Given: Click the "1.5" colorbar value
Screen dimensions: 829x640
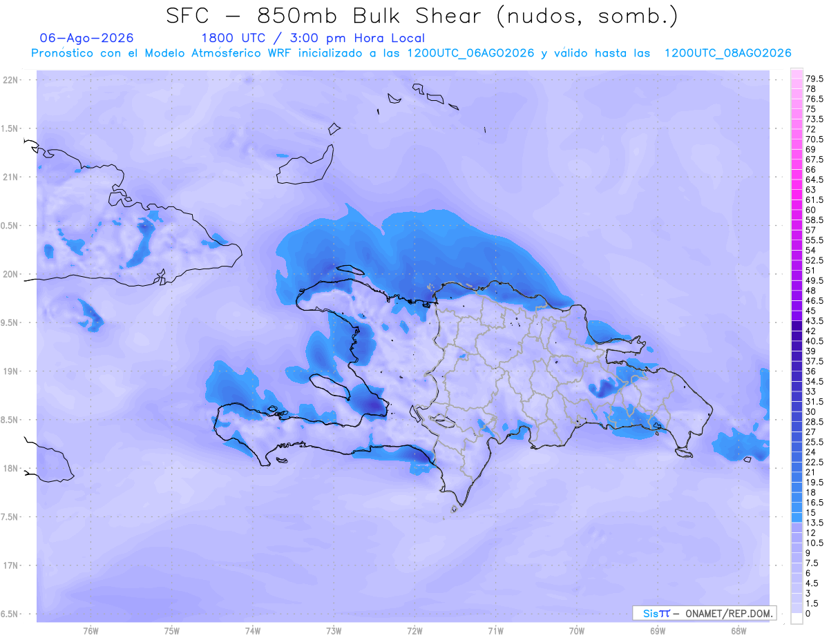Looking at the screenshot, I should coord(812,603).
